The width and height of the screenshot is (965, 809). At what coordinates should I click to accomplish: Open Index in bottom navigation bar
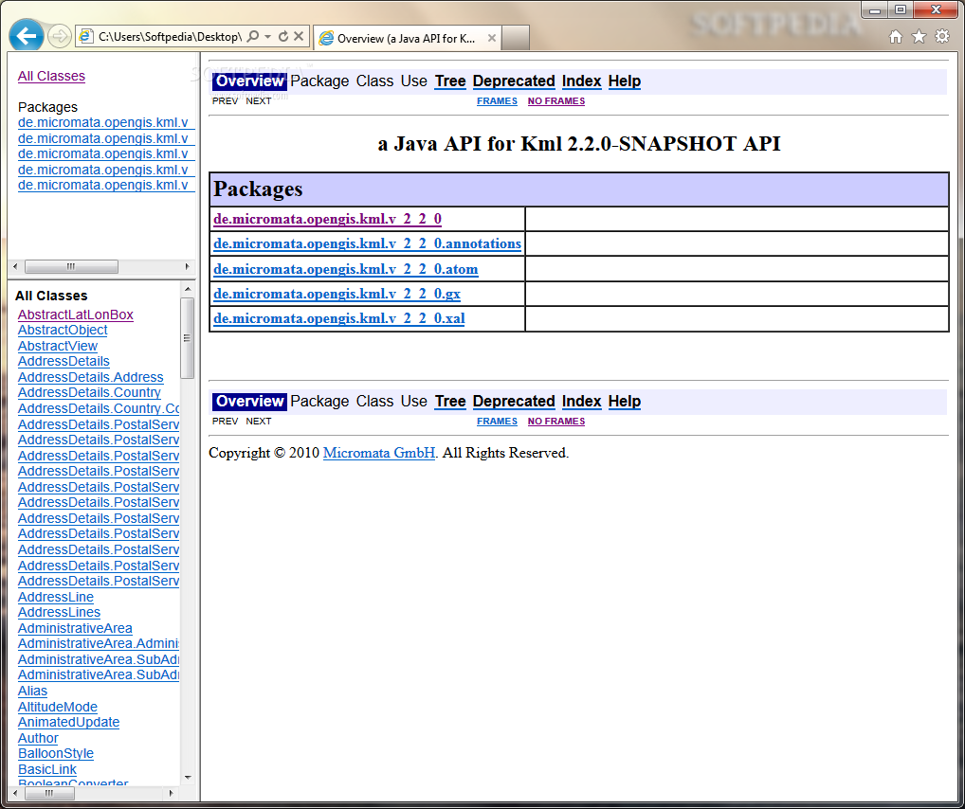582,401
